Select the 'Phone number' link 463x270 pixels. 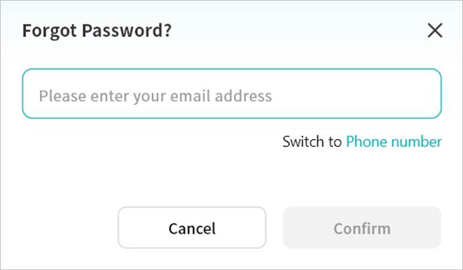click(x=394, y=142)
